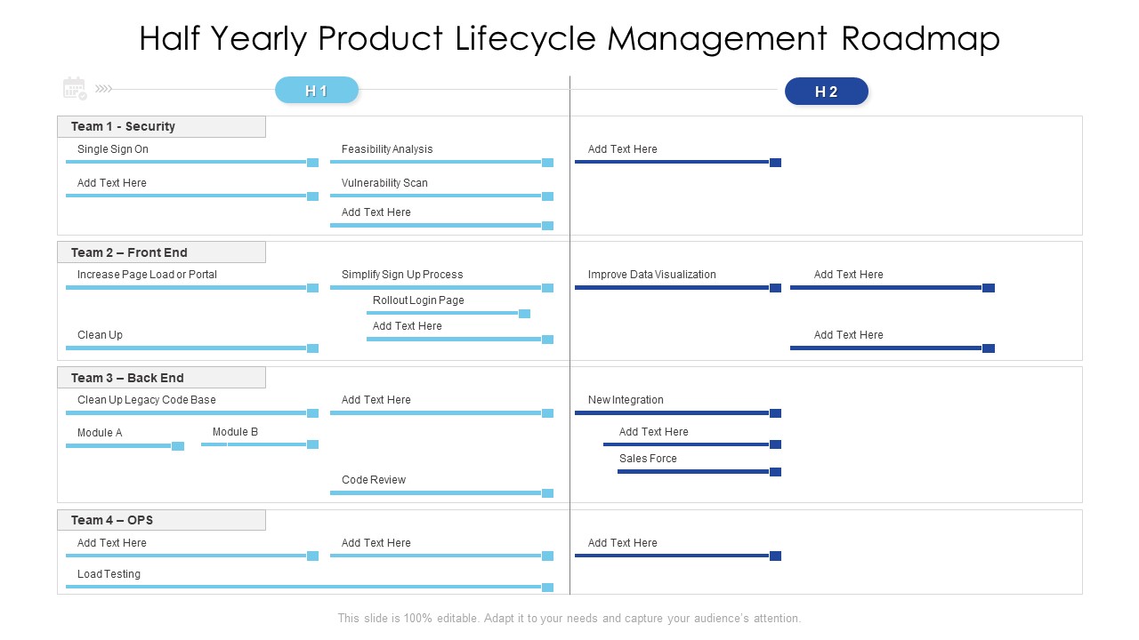The image size is (1139, 640).
Task: Click the Feasibility Analysis label
Action: (x=387, y=149)
